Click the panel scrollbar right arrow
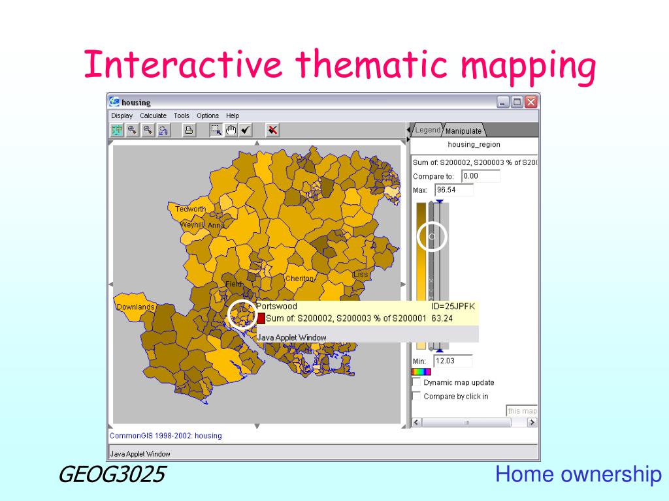 532,422
